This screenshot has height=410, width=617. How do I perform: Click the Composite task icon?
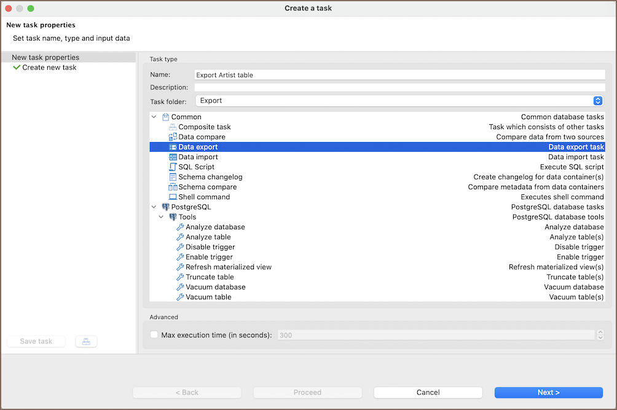tap(173, 127)
